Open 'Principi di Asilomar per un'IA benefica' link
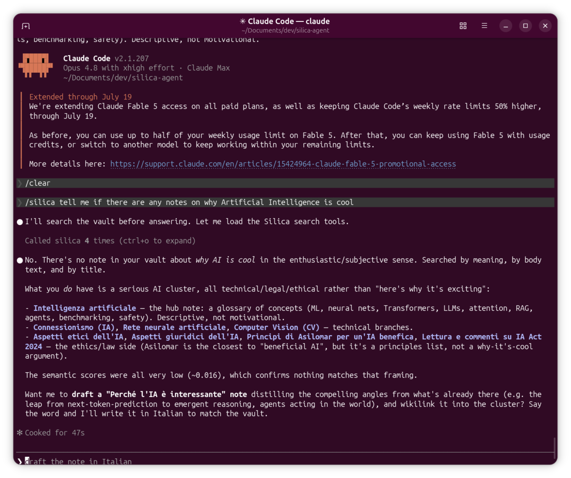This screenshot has width=571, height=478. pyautogui.click(x=330, y=337)
